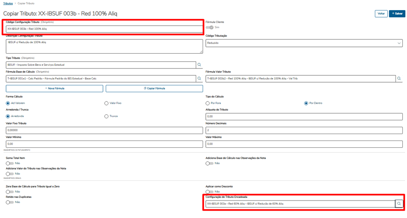Select the Arredonda radio option
Viewport: 407px width, 218px height.
(x=8, y=117)
